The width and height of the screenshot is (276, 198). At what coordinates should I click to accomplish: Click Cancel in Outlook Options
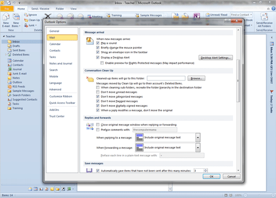(x=231, y=177)
